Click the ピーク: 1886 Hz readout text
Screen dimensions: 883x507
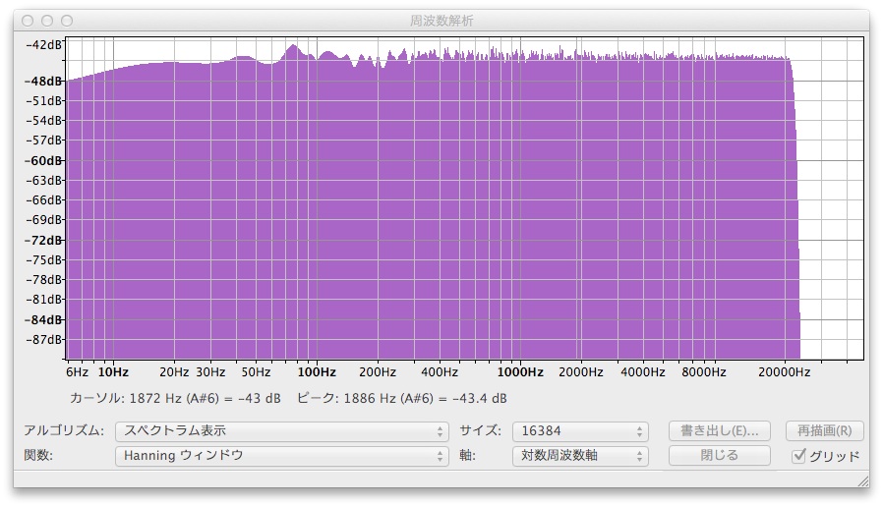(401, 398)
